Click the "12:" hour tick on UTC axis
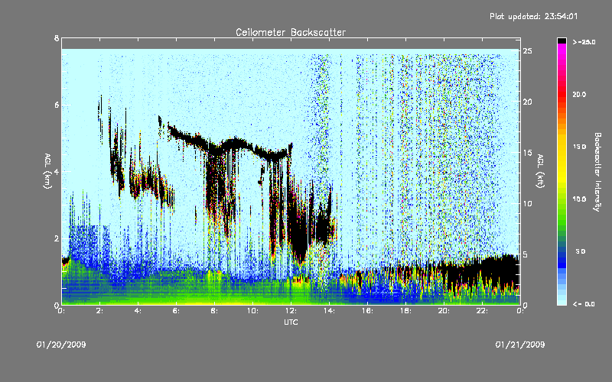 [291, 311]
